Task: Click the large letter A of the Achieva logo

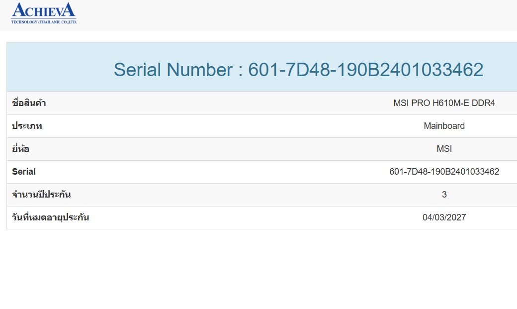Action: 18,10
